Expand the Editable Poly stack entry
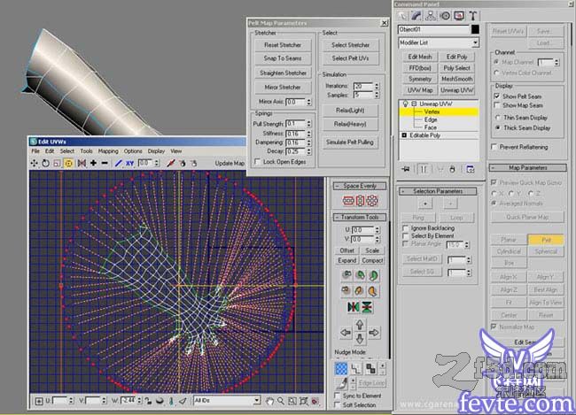Screen dimensions: 576x415 [x=404, y=135]
